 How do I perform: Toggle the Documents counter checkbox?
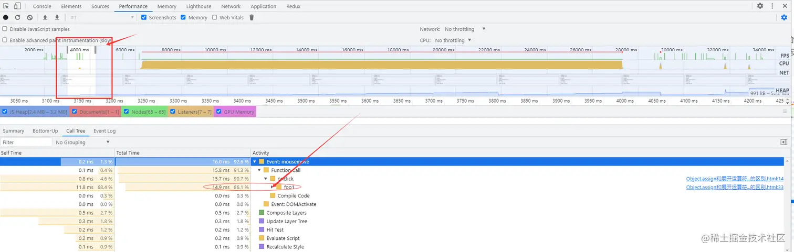pyautogui.click(x=74, y=112)
